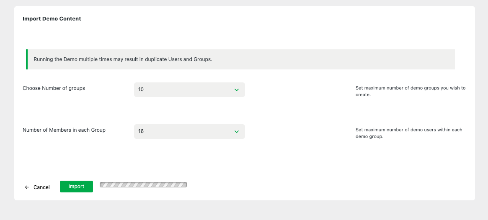
Task: Click the Import Demo Content heading
Action: click(52, 19)
